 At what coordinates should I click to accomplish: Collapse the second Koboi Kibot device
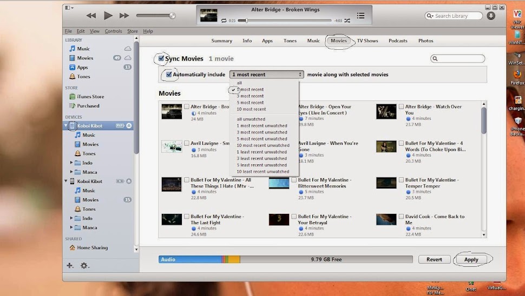click(x=66, y=181)
